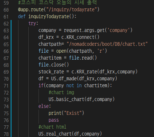Click US.df_made on line 70
This screenshot has height=137, width=154.
click(64, 78)
